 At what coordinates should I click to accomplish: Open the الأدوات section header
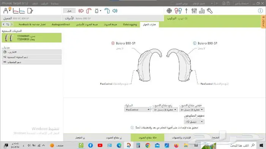[113, 18]
